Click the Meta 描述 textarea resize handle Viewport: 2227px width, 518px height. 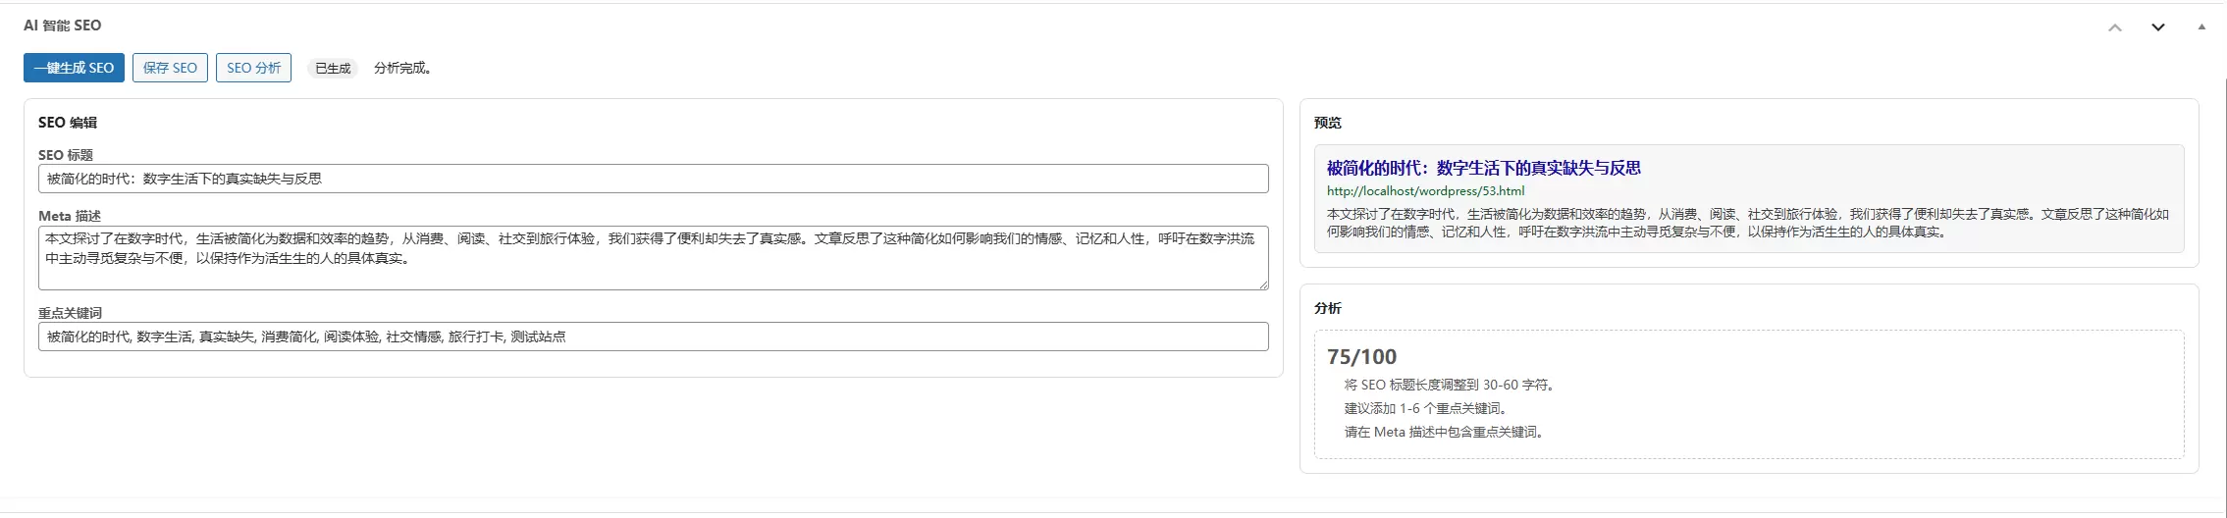click(x=1263, y=285)
